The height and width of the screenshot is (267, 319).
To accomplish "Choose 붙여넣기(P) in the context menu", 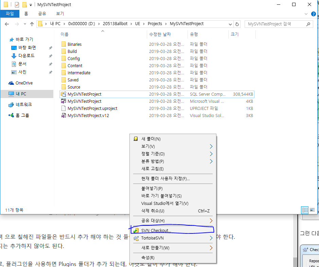I will click(x=173, y=189).
